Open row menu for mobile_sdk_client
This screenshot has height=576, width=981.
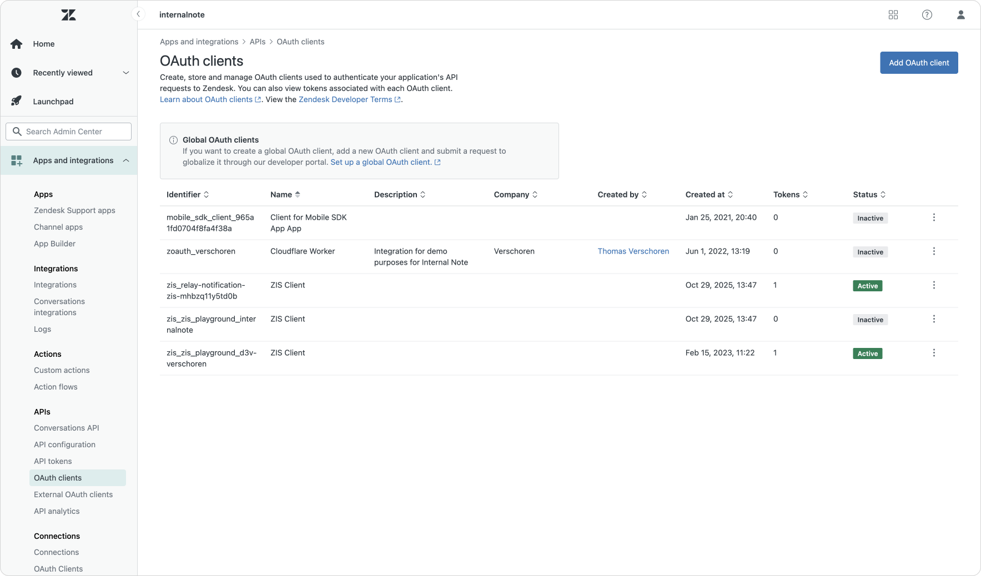tap(934, 218)
